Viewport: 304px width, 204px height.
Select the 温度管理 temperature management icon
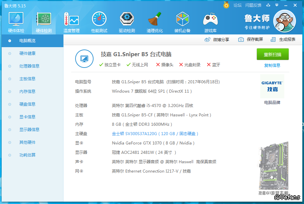click(x=71, y=22)
